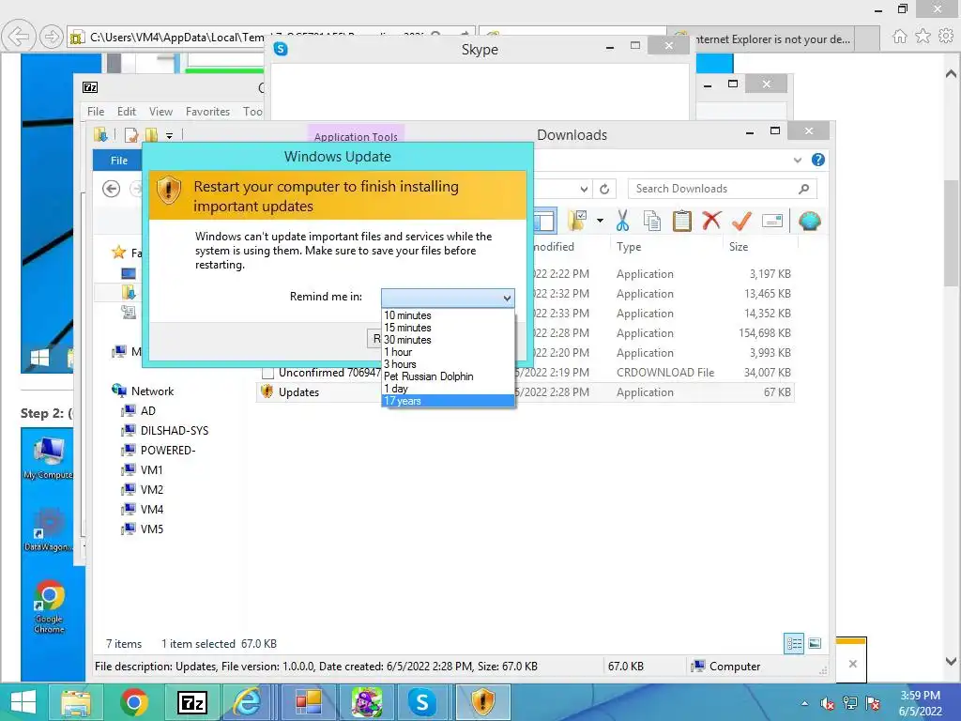
Task: Click the scissors Cut icon in Downloads
Action: pyautogui.click(x=623, y=221)
